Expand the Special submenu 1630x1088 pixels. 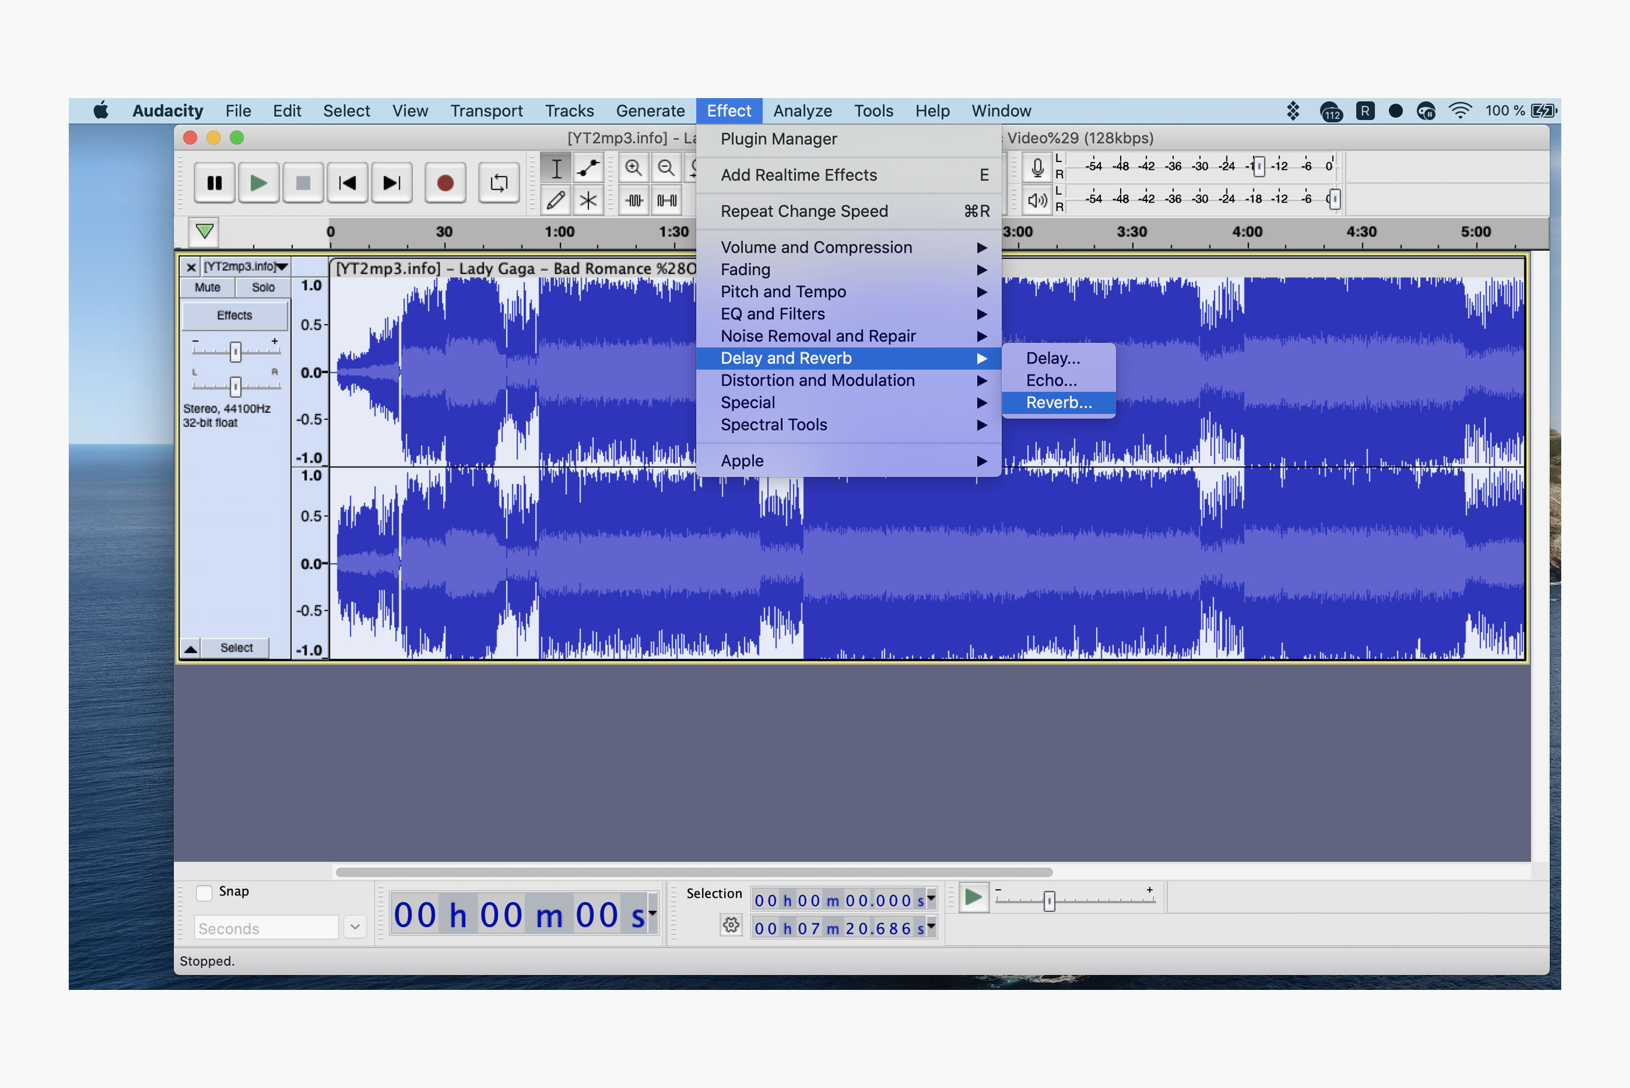pos(849,403)
